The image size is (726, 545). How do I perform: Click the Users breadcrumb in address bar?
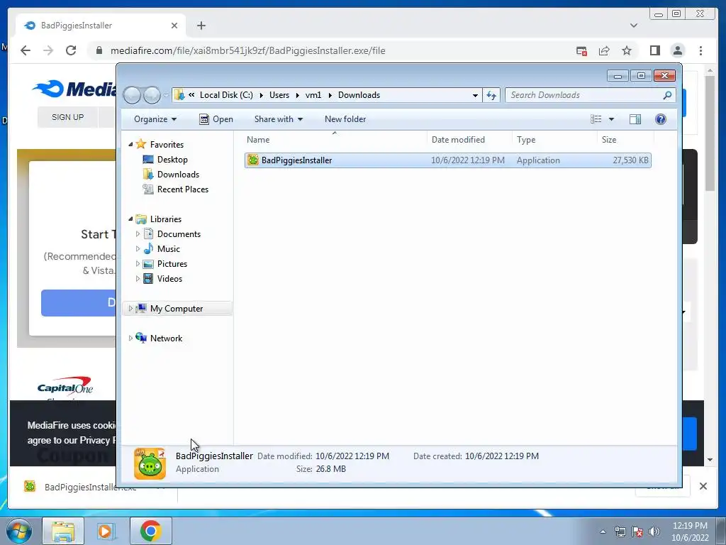pos(279,95)
